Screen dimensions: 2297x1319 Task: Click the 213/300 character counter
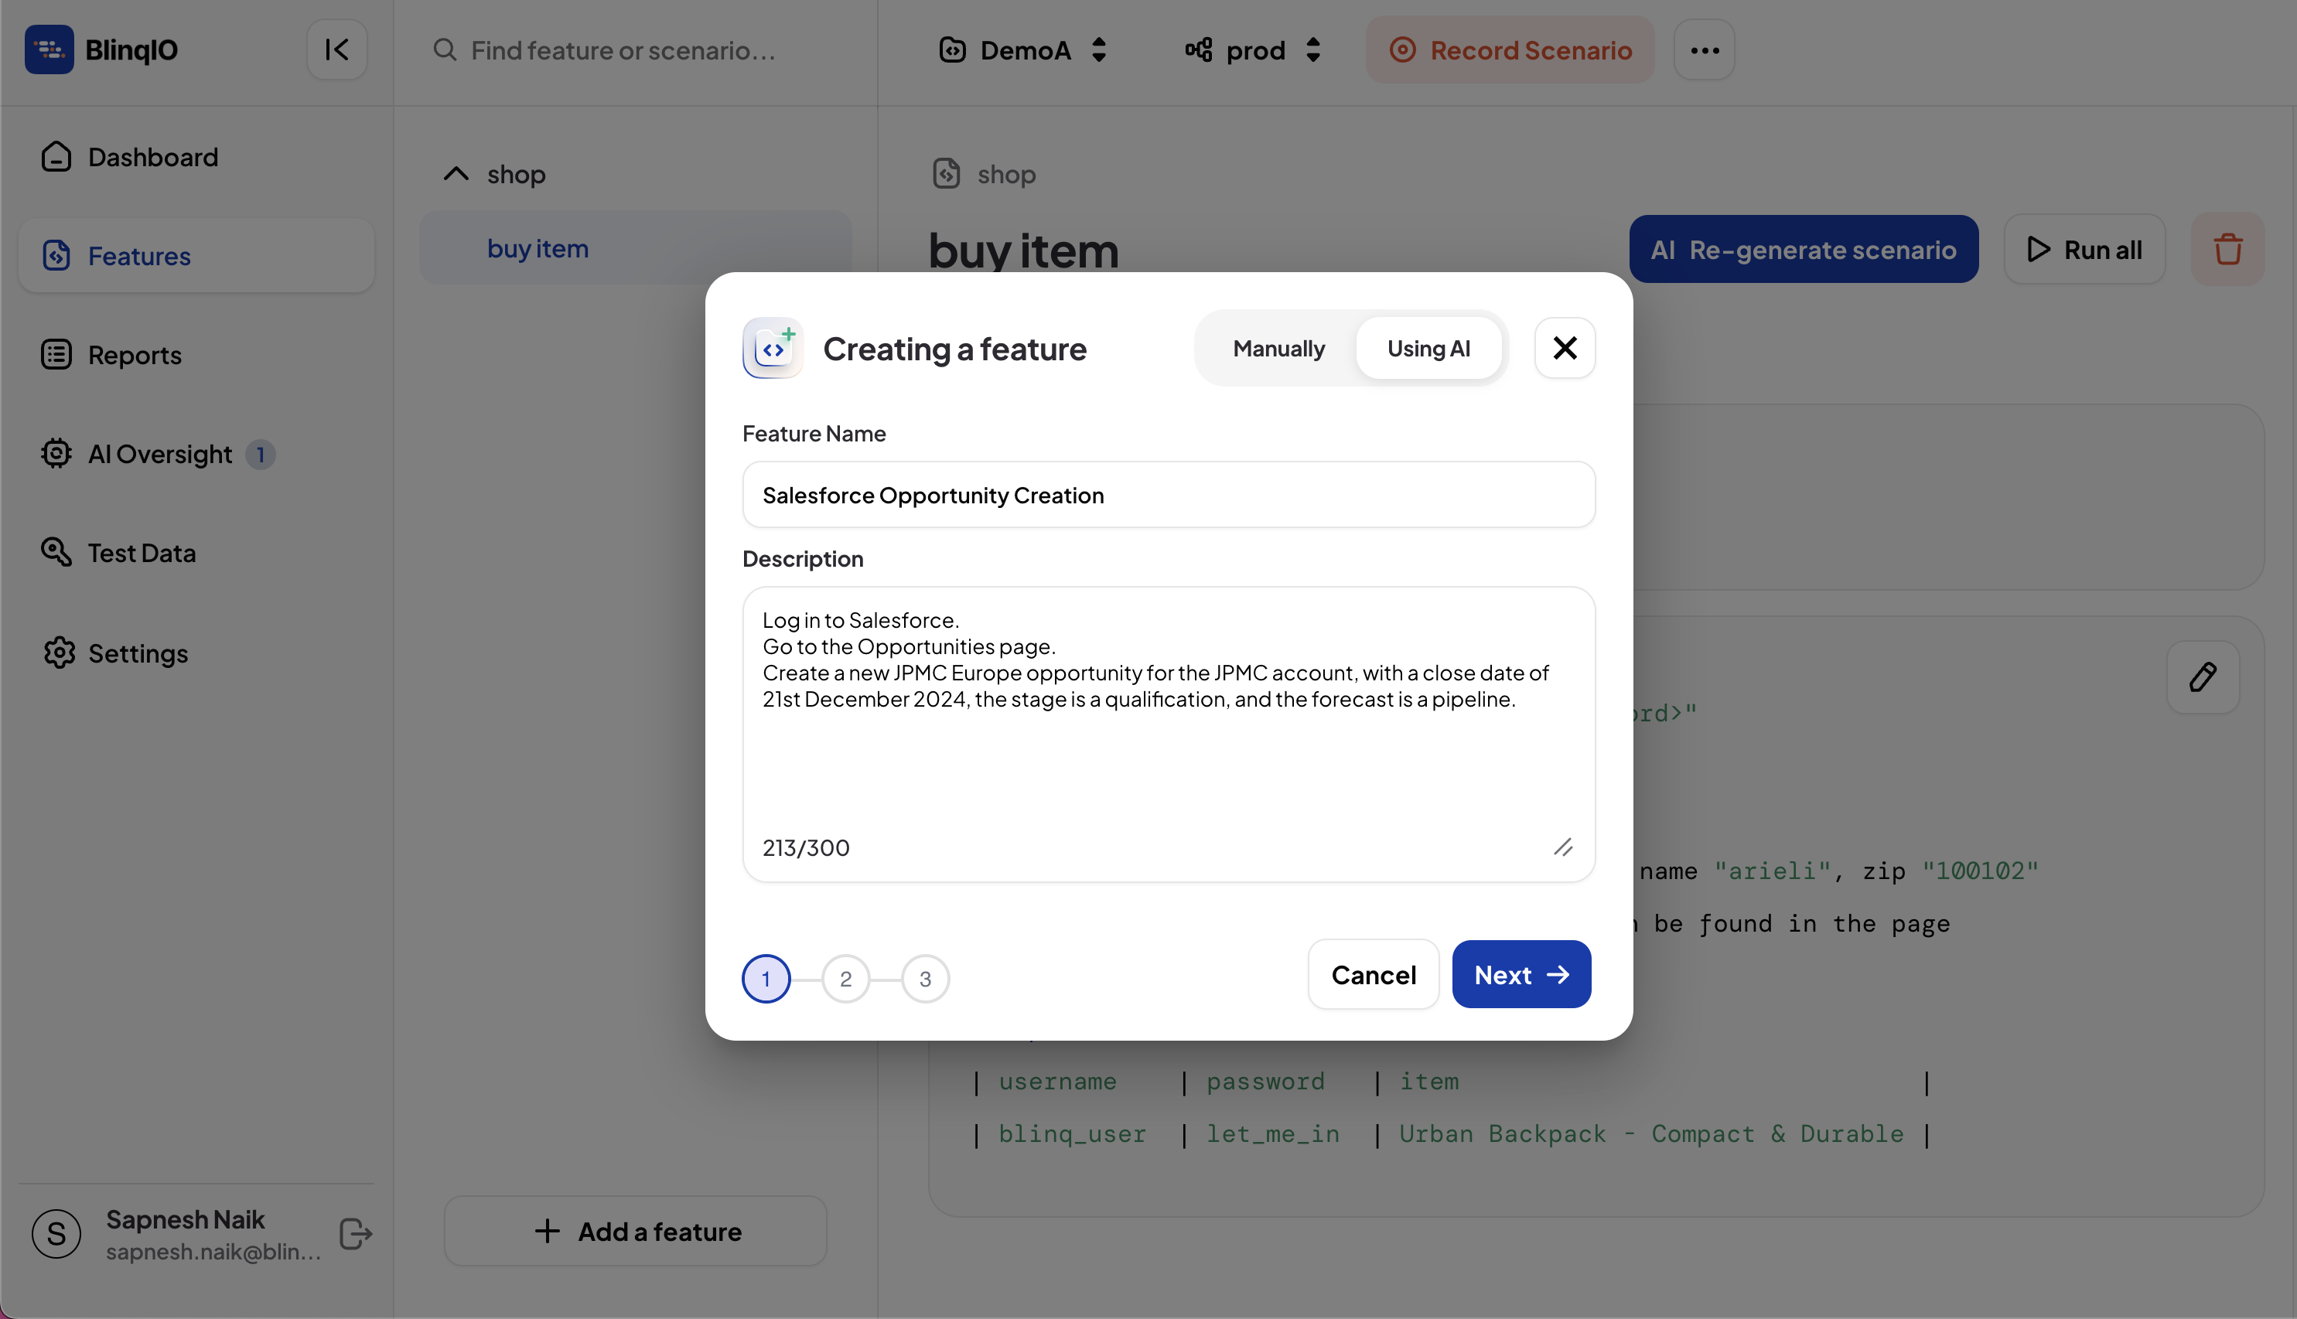click(x=807, y=848)
